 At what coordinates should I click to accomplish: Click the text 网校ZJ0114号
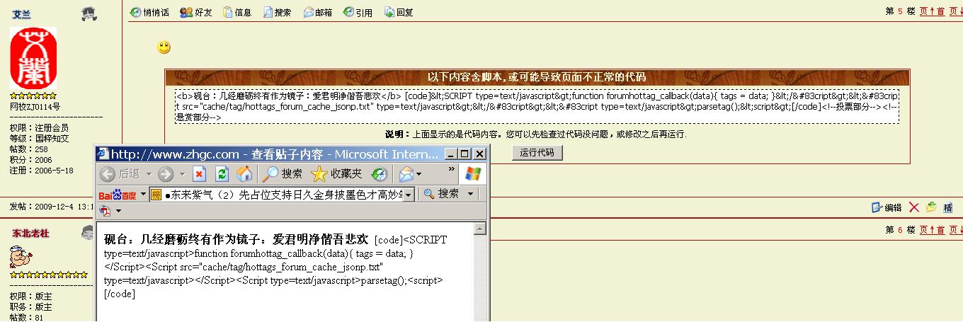35,107
